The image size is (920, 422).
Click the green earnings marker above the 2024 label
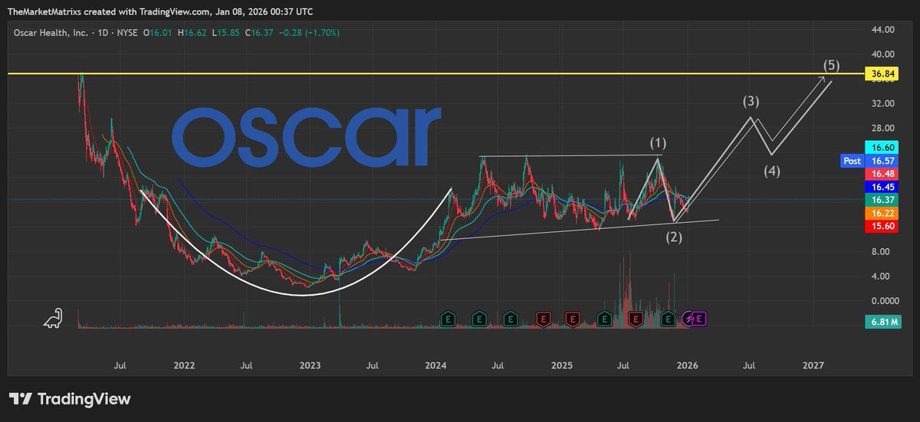[449, 318]
